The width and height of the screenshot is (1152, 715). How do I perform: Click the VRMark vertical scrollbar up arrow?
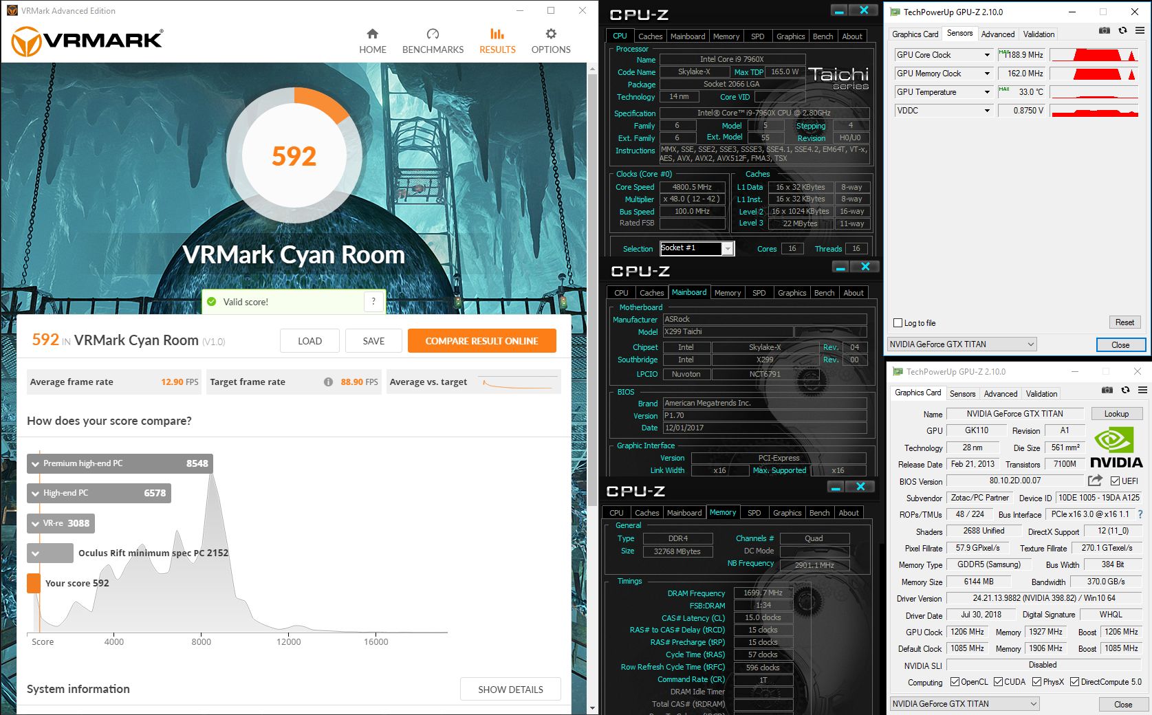pyautogui.click(x=593, y=68)
